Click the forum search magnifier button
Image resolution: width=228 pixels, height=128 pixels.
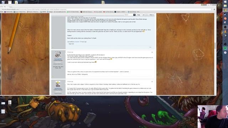[x=134, y=15]
